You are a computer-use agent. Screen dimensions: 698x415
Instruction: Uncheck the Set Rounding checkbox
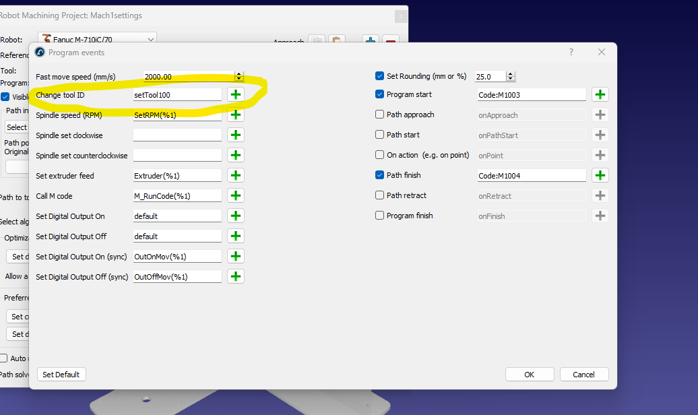380,76
